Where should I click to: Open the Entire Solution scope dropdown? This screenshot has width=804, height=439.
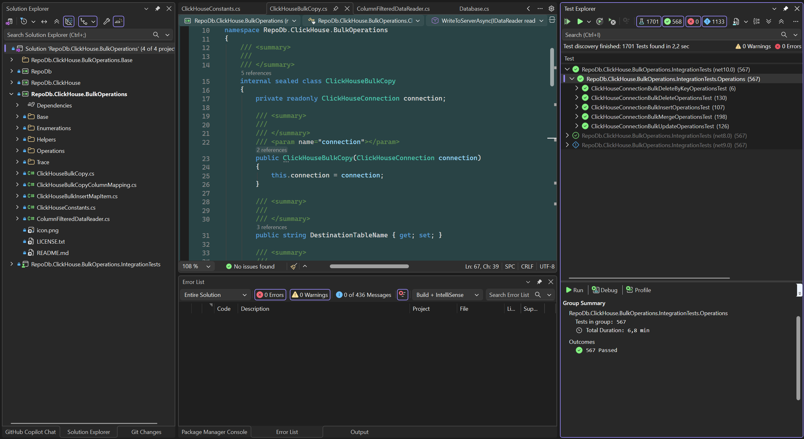215,295
